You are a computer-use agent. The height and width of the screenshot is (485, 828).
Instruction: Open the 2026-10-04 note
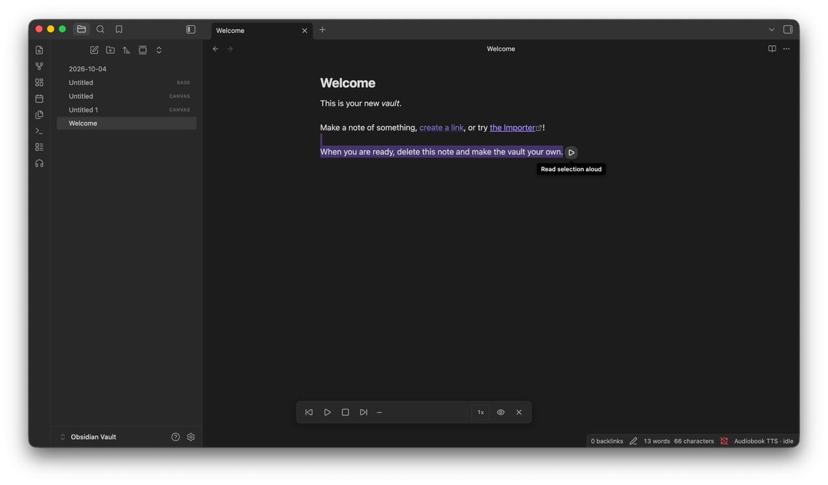[x=127, y=69]
